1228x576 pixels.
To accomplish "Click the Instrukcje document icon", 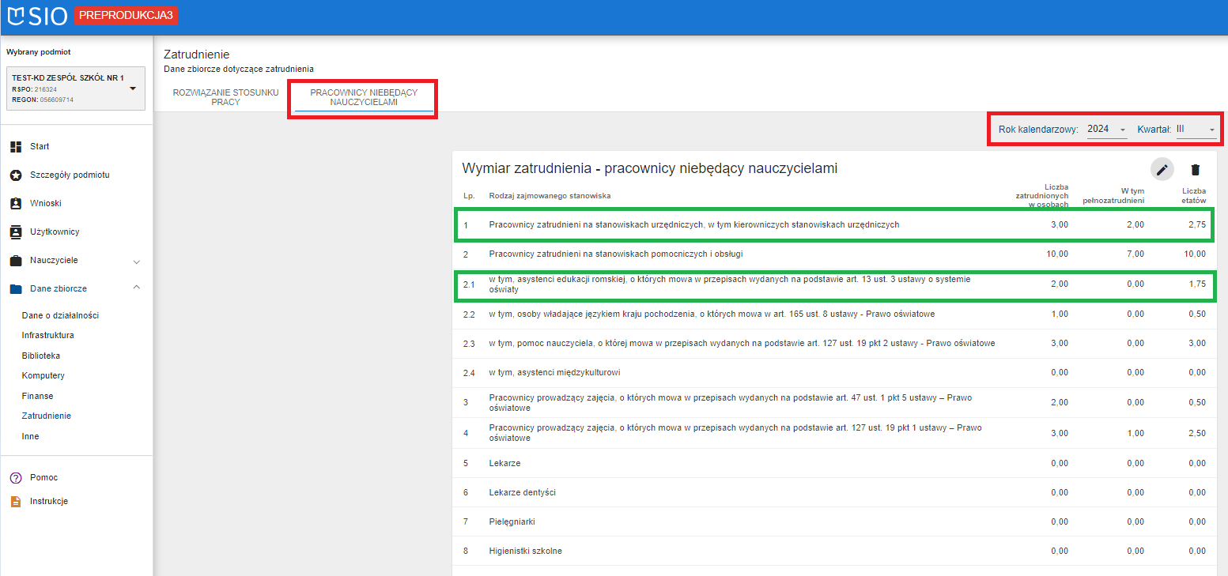I will [x=15, y=502].
